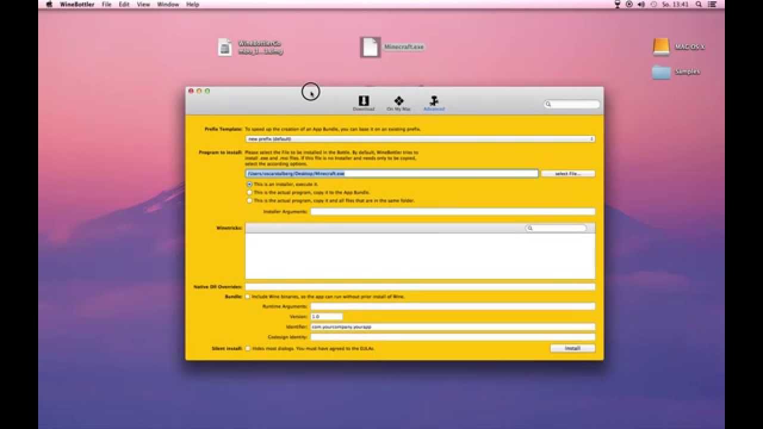763x429 pixels.
Task: Open the Window menu
Action: [168, 4]
